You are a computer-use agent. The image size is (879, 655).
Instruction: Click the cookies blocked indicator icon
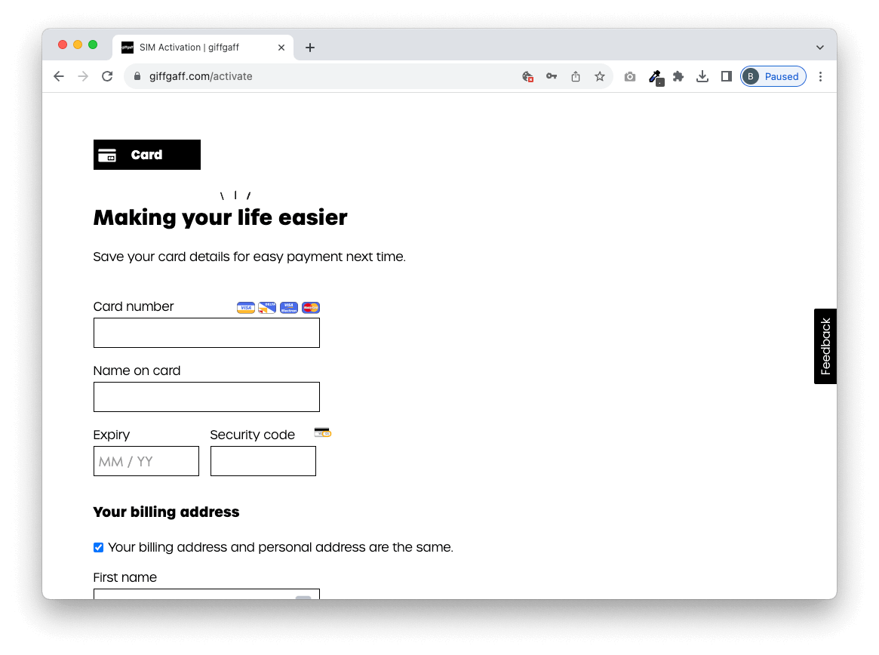(x=527, y=77)
